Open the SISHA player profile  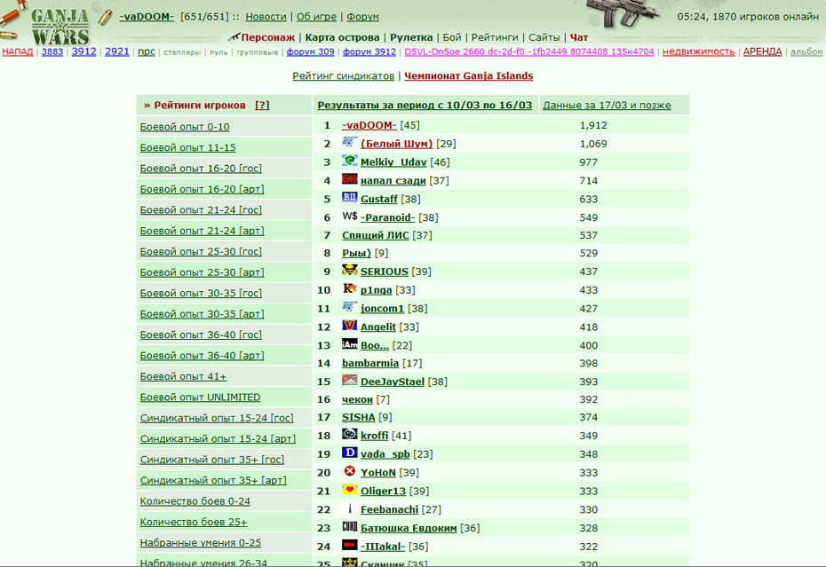pyautogui.click(x=358, y=417)
